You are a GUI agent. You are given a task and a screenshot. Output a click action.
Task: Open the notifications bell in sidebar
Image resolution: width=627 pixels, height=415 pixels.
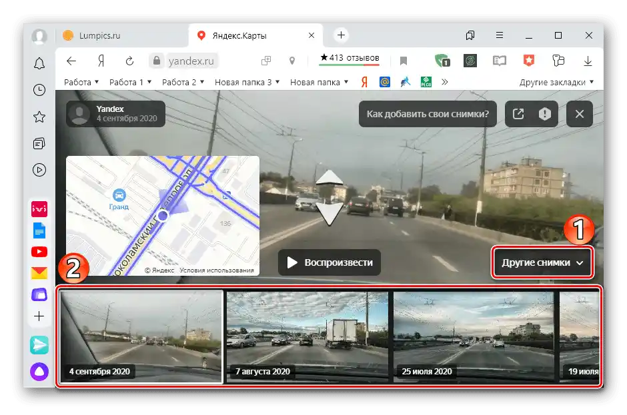coord(39,63)
